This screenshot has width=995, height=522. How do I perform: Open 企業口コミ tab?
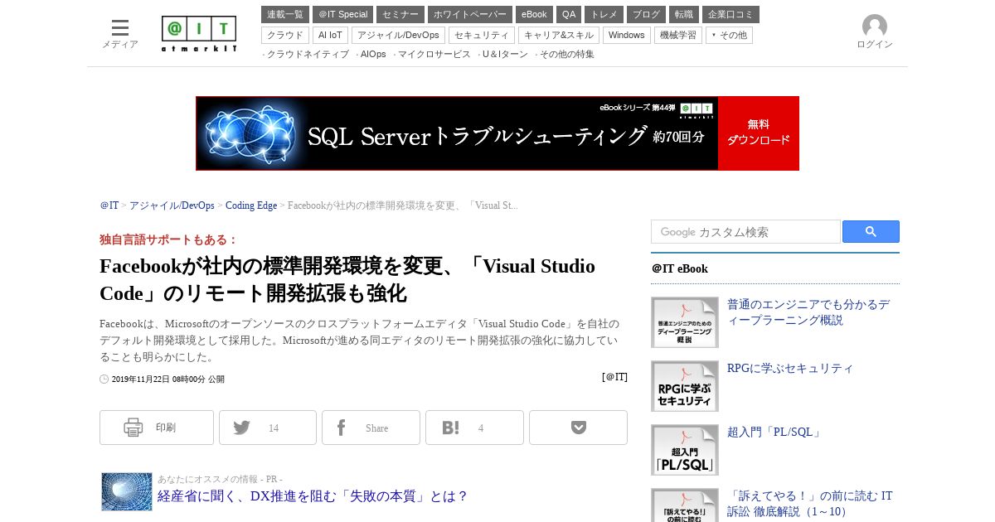click(730, 14)
